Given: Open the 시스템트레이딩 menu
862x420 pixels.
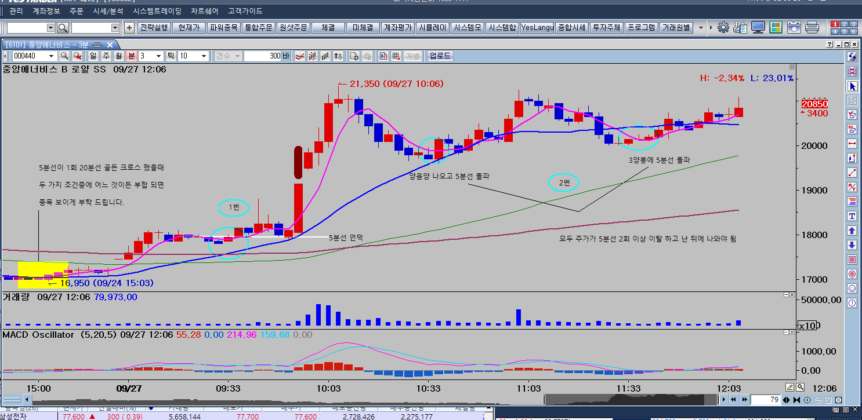Looking at the screenshot, I should pyautogui.click(x=157, y=11).
